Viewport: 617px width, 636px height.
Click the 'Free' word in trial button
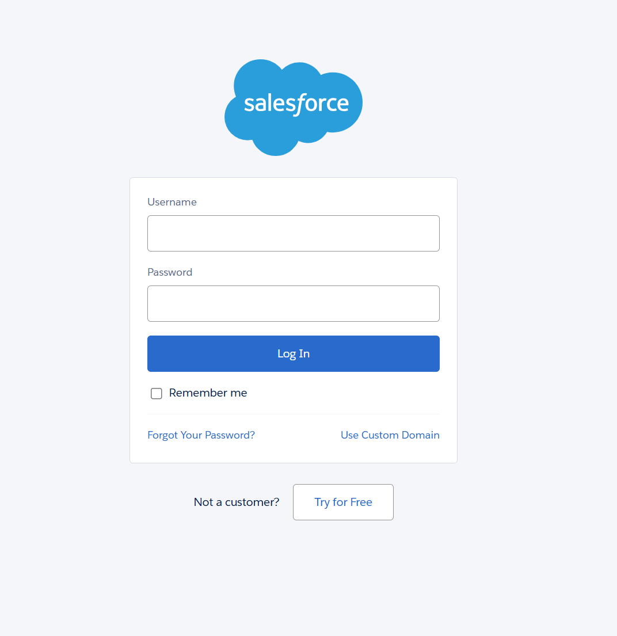361,502
